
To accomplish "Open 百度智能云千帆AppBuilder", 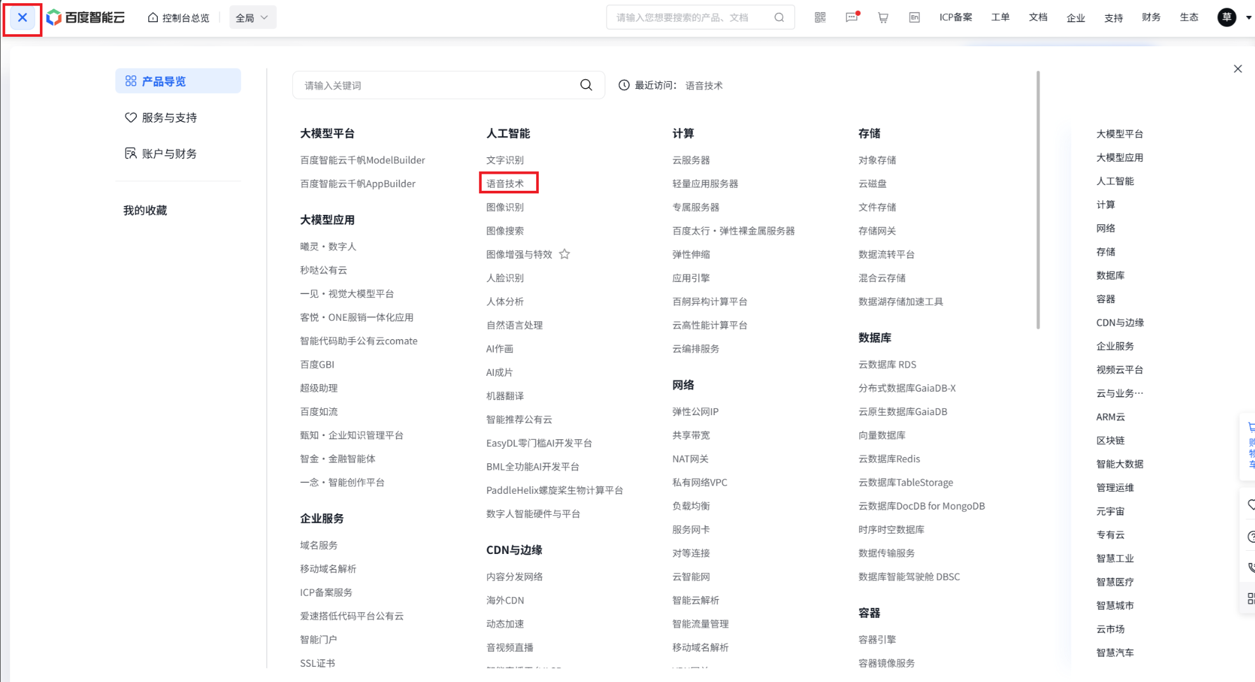I will (358, 184).
